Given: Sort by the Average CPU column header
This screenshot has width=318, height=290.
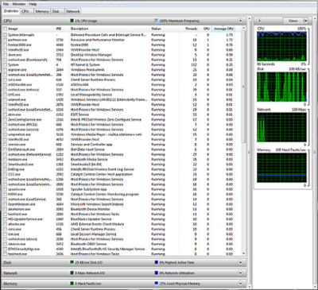Looking at the screenshot, I should point(223,29).
